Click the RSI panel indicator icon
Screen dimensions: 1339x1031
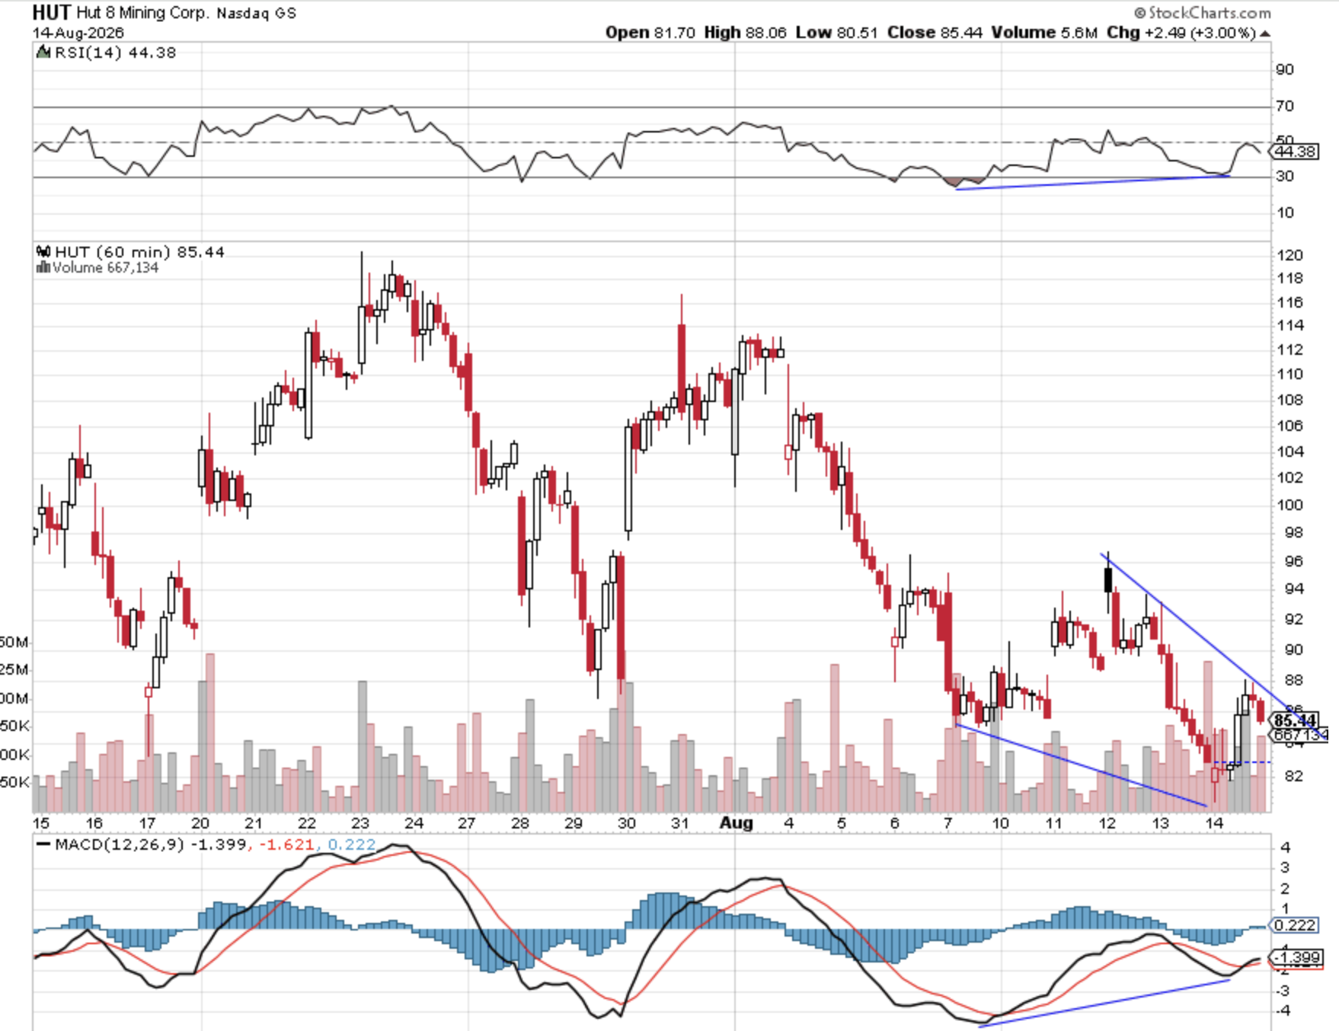[x=43, y=53]
